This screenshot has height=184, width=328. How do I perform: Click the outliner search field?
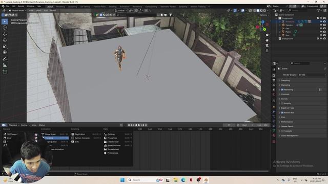(298, 10)
